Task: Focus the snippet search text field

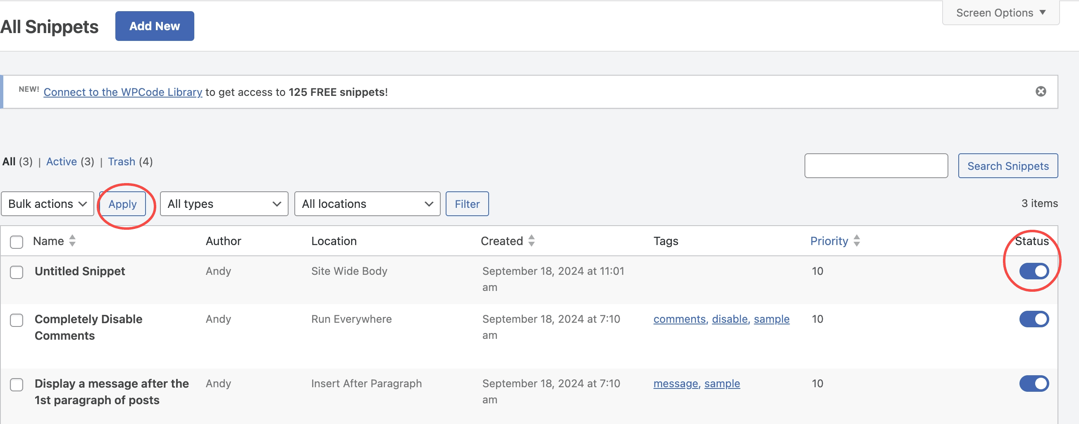Action: tap(876, 166)
